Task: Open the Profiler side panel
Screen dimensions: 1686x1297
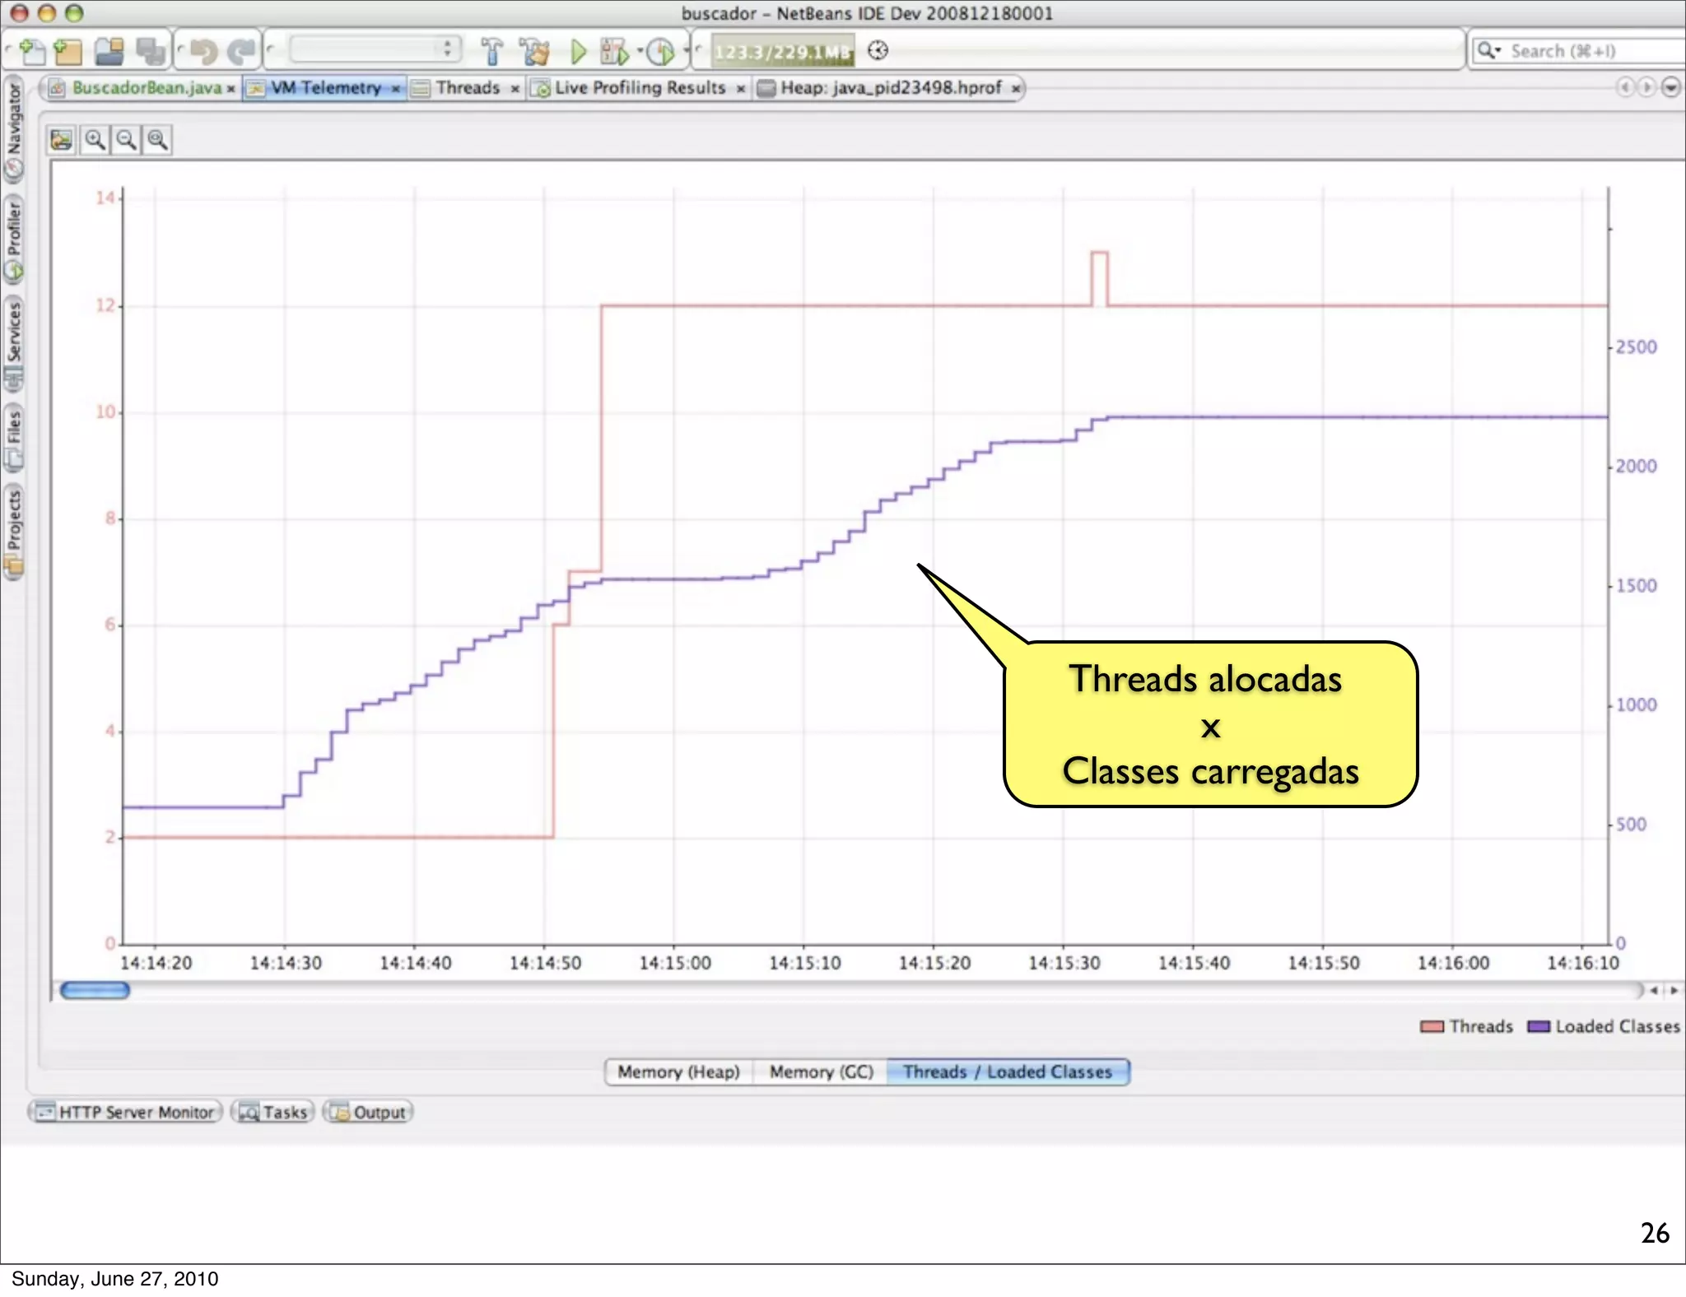Action: [13, 239]
